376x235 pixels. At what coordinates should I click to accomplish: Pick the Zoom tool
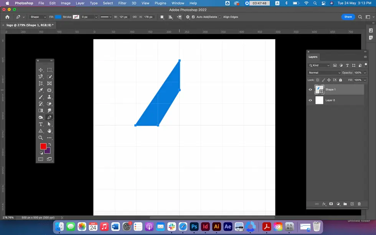tap(41, 138)
